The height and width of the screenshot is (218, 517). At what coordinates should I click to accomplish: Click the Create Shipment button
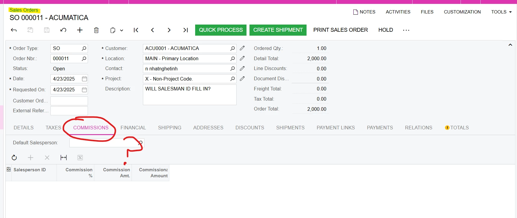click(x=278, y=30)
